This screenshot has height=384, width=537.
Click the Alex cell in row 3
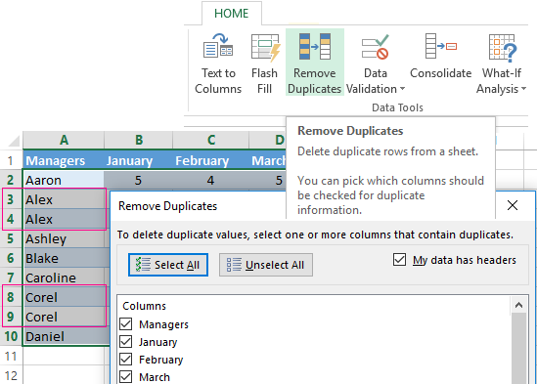click(x=64, y=199)
